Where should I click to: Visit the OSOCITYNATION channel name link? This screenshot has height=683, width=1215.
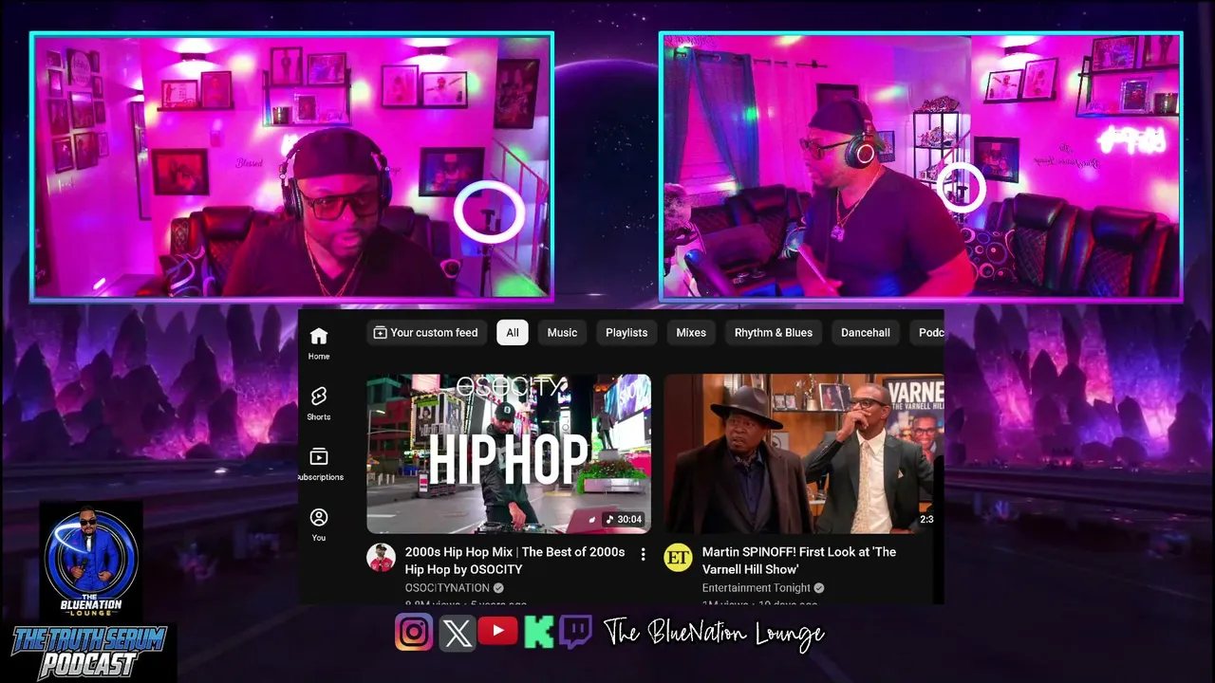coord(447,588)
